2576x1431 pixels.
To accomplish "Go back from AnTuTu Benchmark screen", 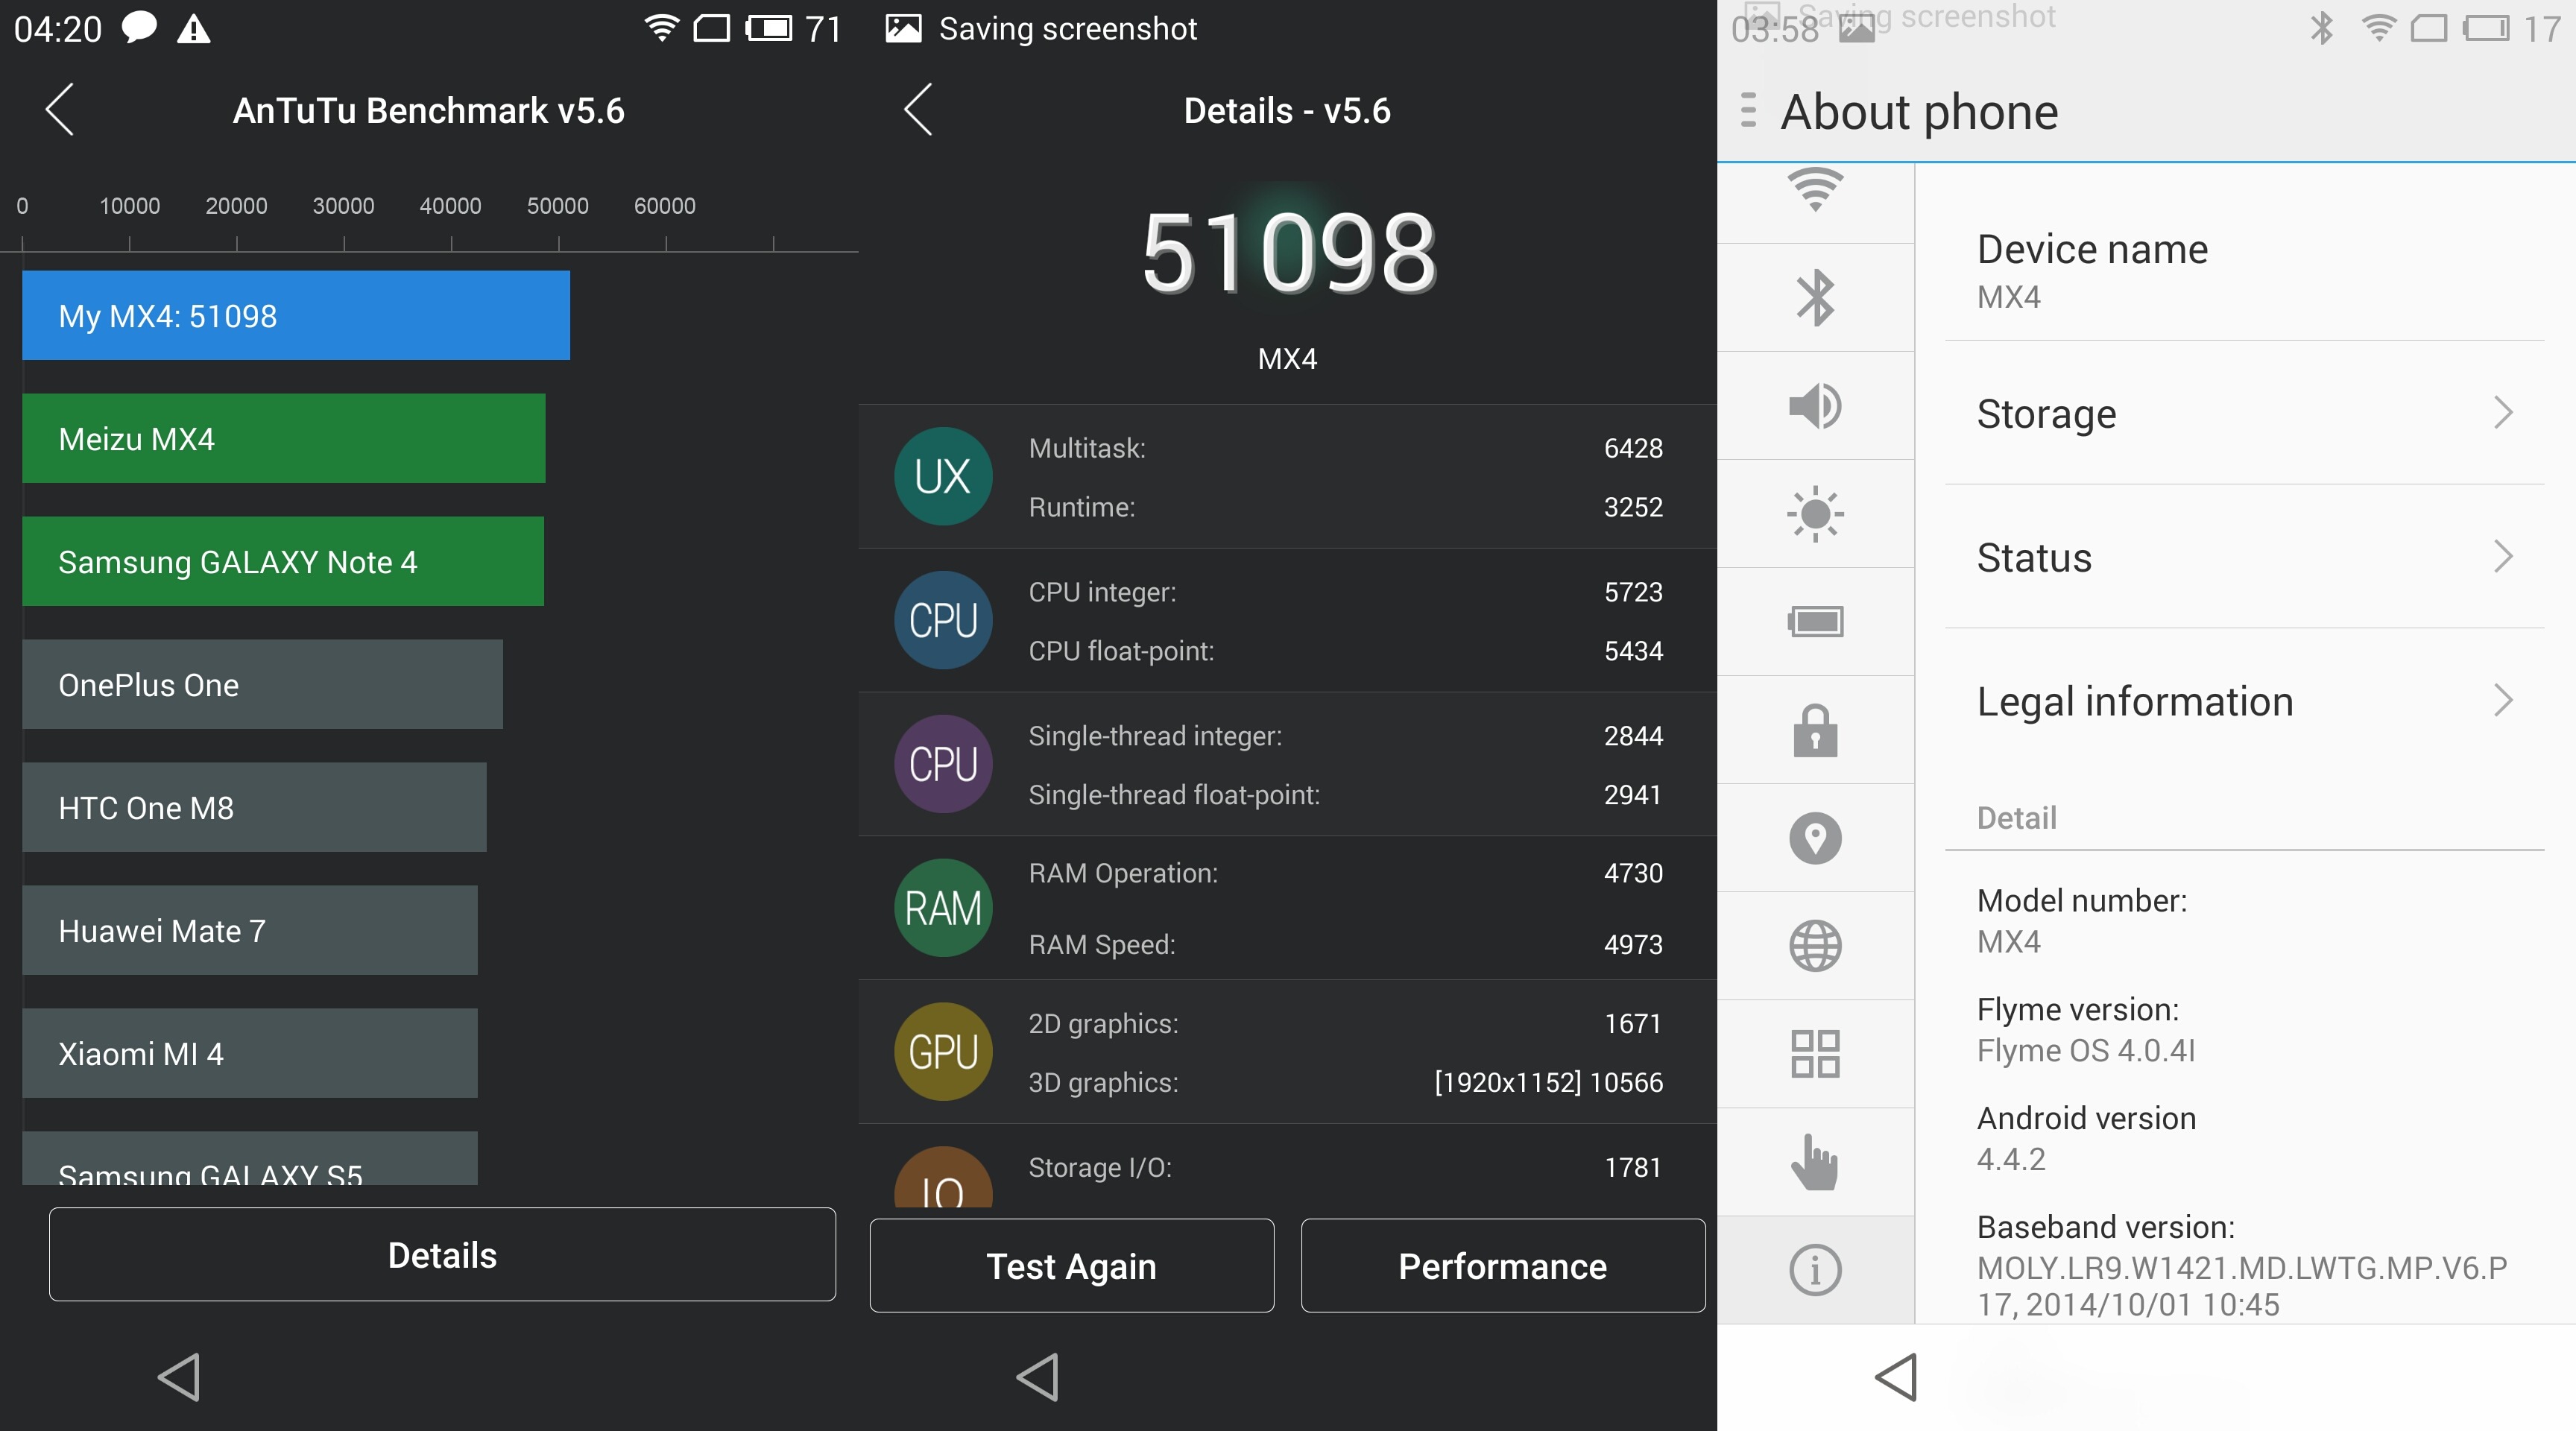I will (x=60, y=109).
